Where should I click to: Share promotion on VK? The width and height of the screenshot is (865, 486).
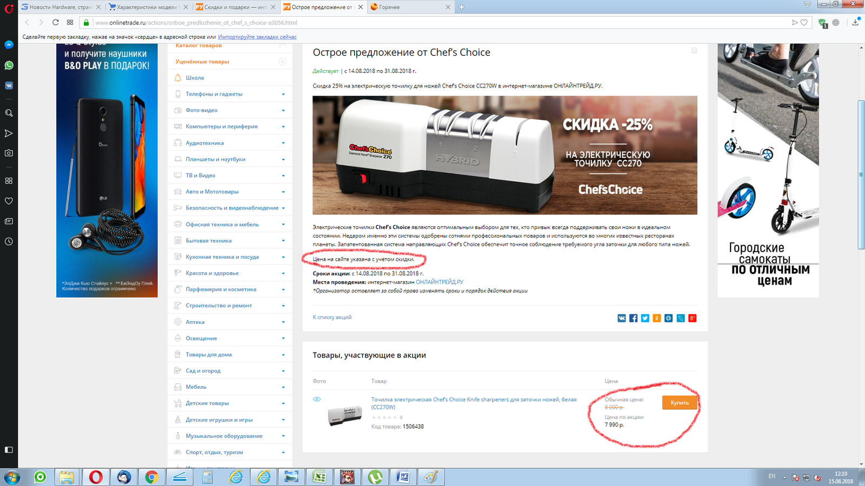[x=622, y=318]
